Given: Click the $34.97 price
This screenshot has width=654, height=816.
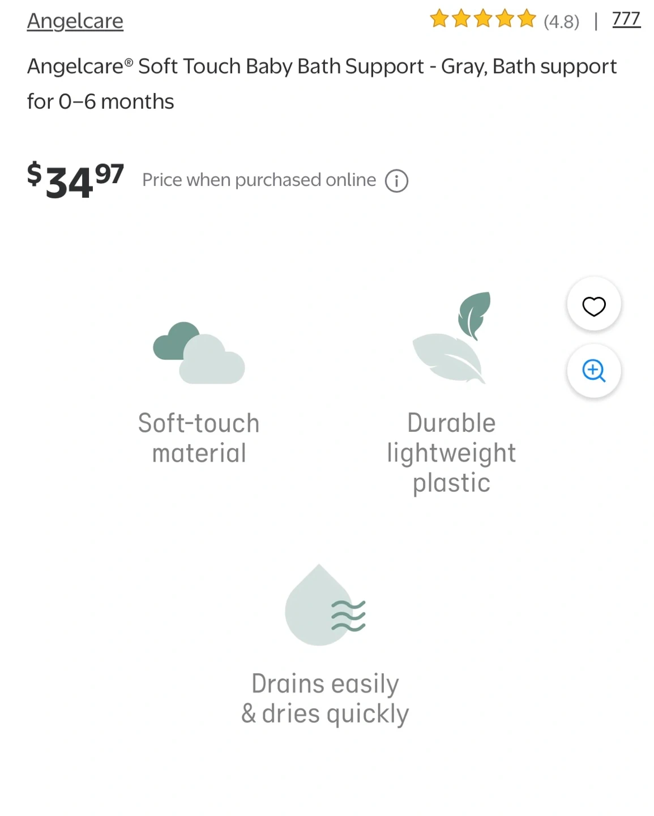Looking at the screenshot, I should [75, 180].
